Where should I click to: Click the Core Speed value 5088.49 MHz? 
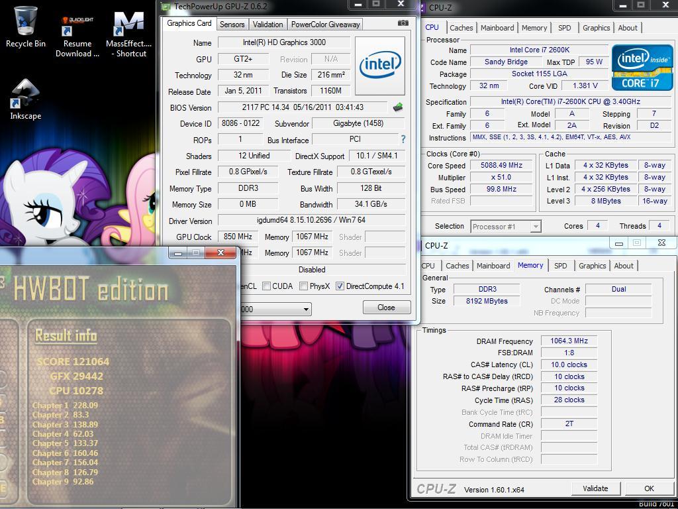click(x=502, y=165)
